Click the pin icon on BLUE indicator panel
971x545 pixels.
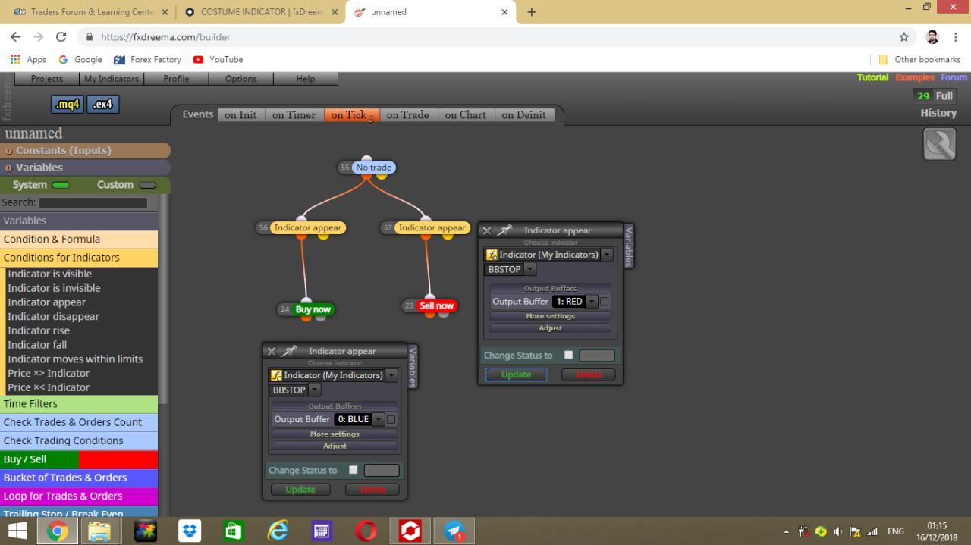[290, 351]
